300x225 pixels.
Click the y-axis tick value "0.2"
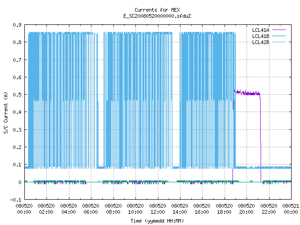17,147
